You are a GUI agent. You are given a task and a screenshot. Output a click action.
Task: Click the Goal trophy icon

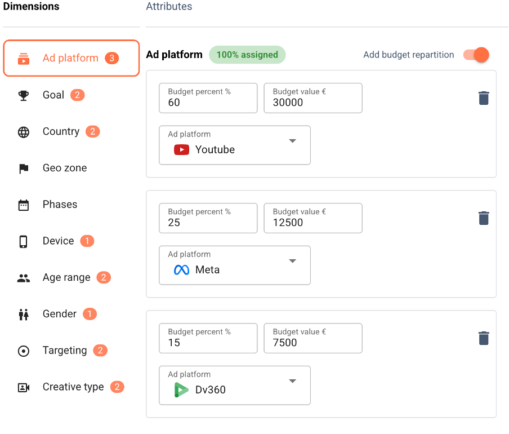24,95
